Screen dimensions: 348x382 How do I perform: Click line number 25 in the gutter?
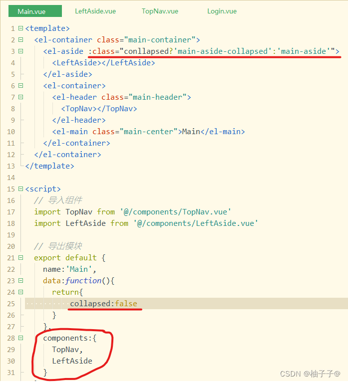point(11,304)
